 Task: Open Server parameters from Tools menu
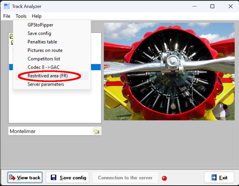coord(46,84)
